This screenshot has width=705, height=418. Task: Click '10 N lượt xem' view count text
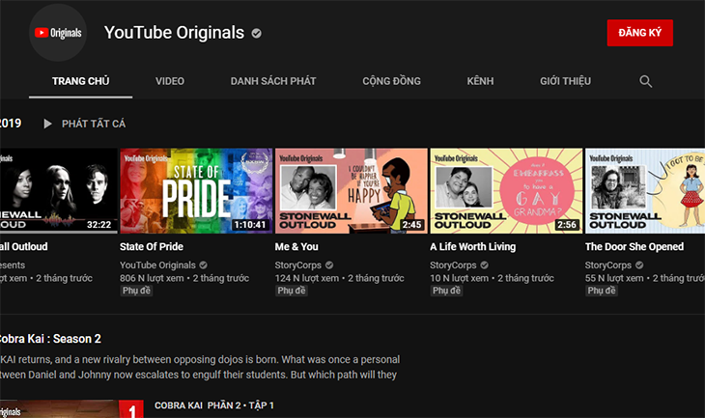point(459,278)
